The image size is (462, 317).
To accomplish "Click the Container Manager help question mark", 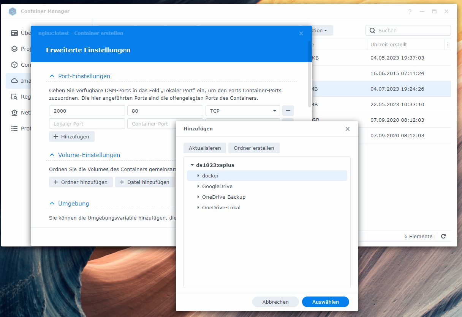I will tap(410, 11).
